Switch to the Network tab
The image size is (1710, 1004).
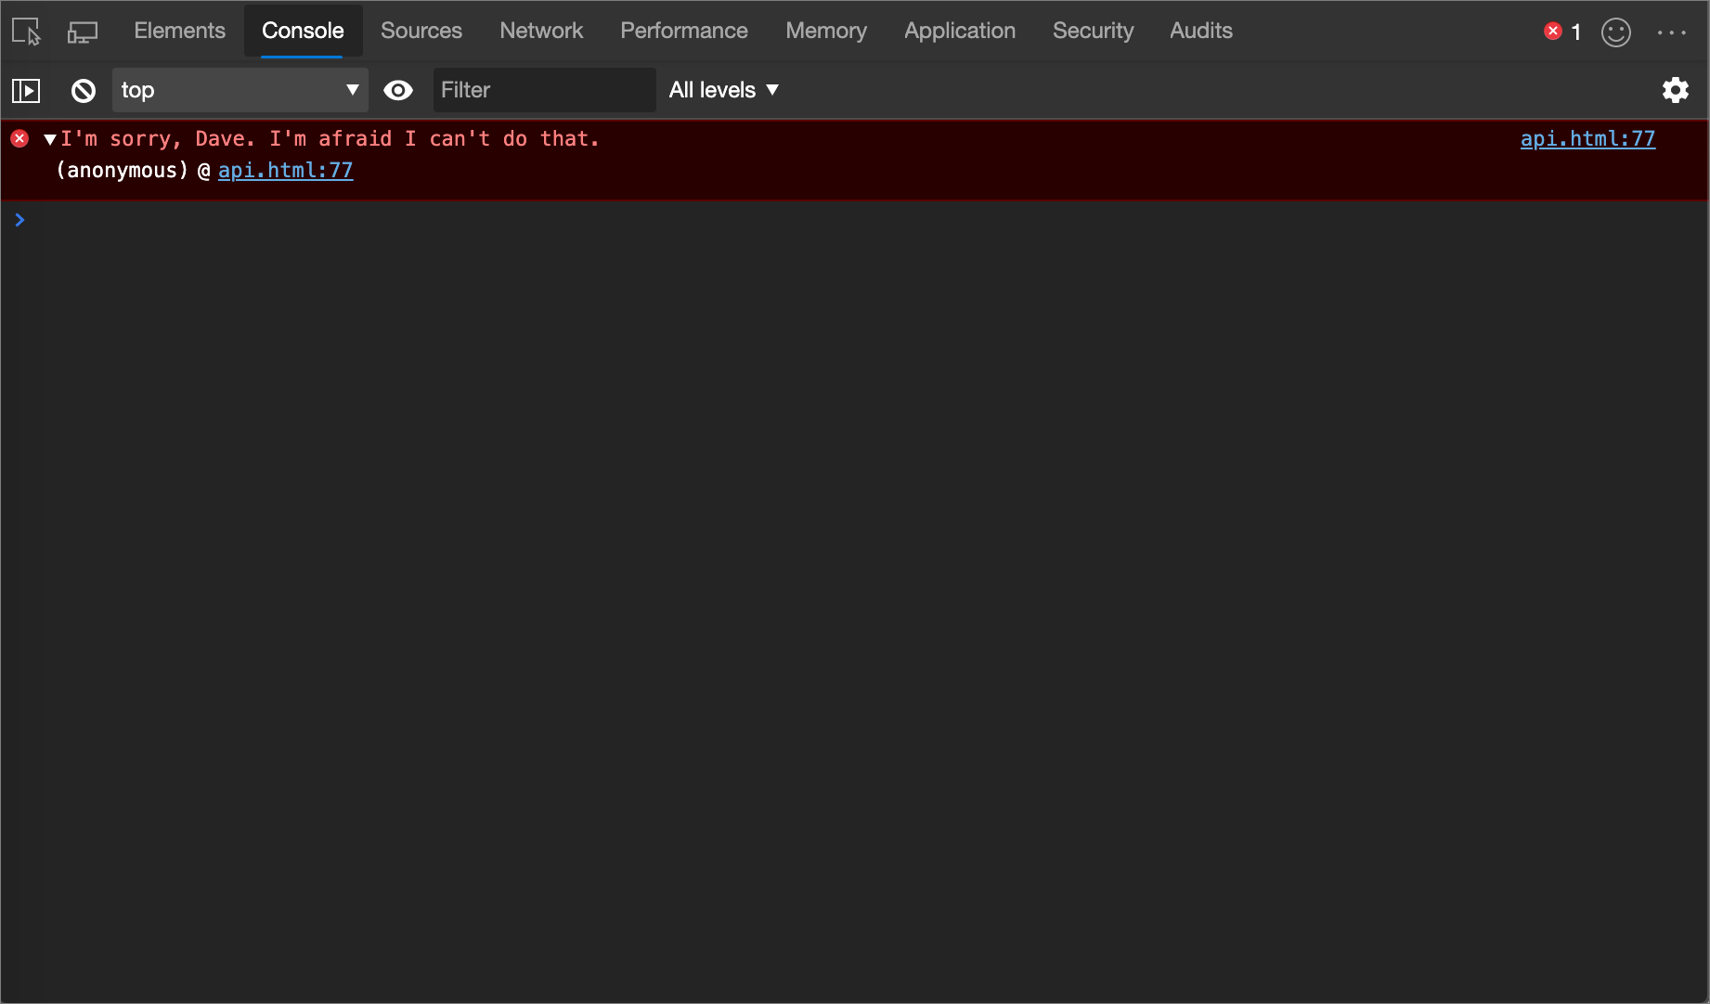coord(541,31)
